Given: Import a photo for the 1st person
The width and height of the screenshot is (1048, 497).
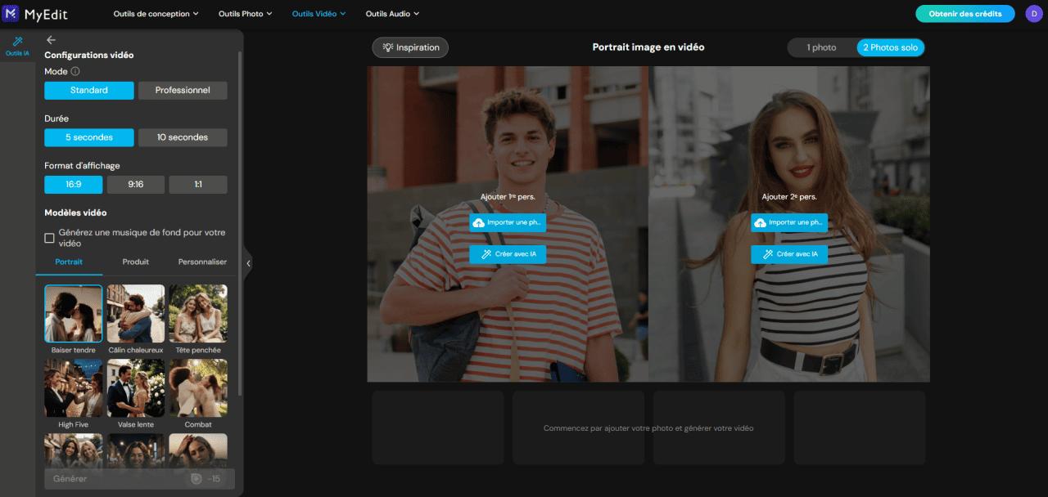Looking at the screenshot, I should click(508, 222).
